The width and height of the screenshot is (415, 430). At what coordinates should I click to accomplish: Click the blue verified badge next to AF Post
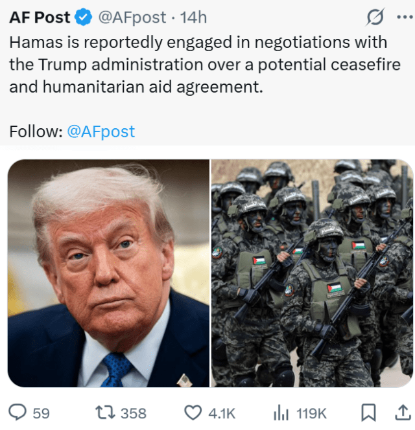point(84,17)
